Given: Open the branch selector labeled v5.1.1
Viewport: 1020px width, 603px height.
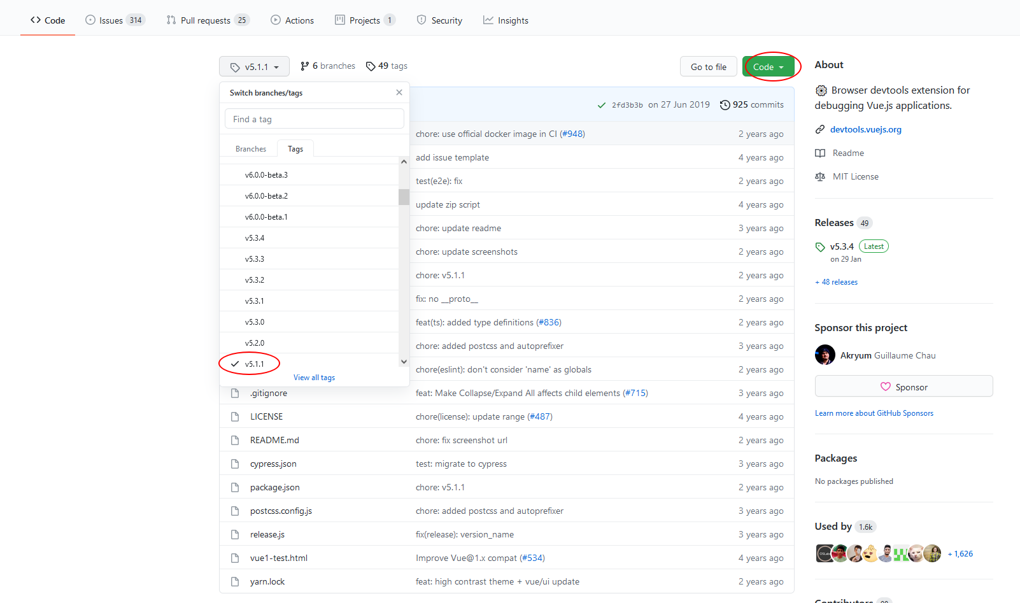Looking at the screenshot, I should [x=254, y=66].
